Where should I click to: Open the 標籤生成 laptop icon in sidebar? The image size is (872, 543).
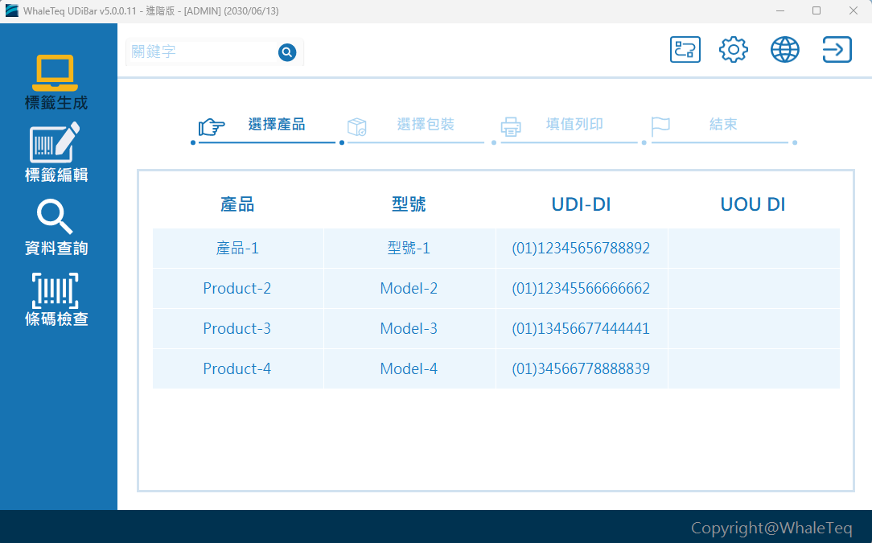tap(55, 73)
